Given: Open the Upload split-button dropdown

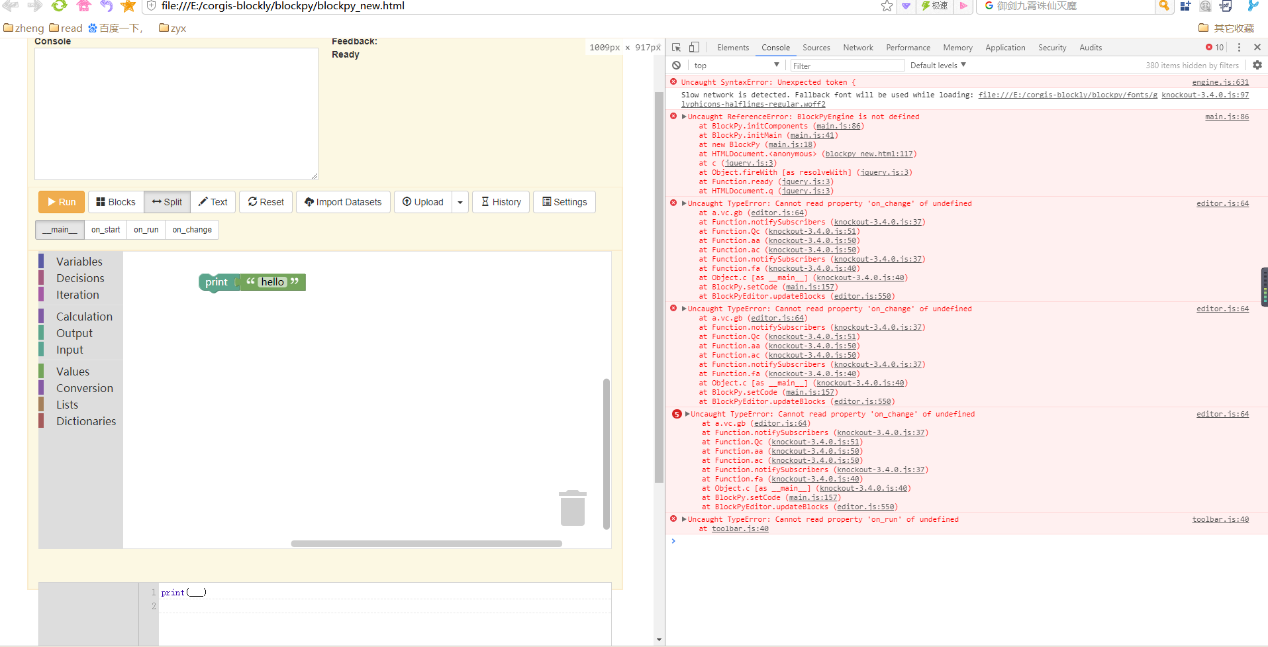Looking at the screenshot, I should click(460, 202).
